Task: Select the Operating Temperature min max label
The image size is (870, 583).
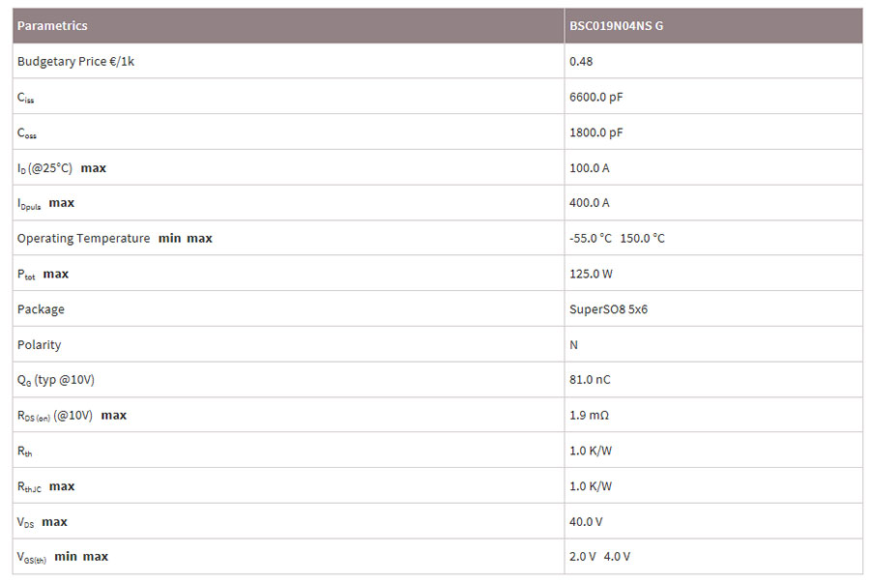Action: tap(114, 239)
